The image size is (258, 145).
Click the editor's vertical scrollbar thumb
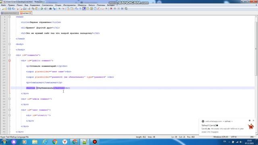pyautogui.click(x=256, y=48)
